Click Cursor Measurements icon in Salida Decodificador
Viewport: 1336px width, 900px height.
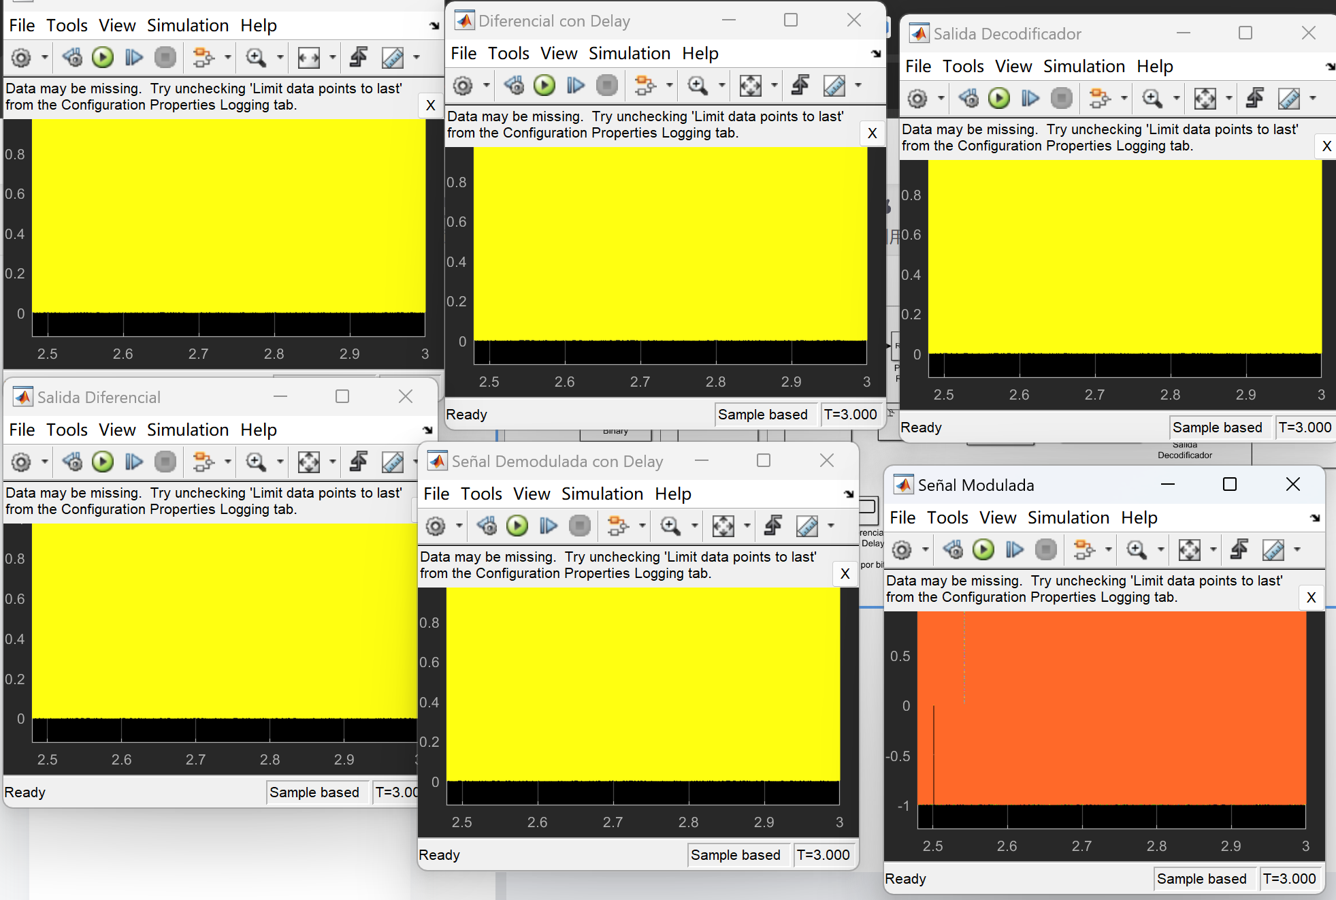click(x=1288, y=99)
